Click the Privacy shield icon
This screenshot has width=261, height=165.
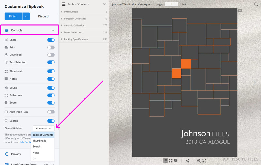7,154
